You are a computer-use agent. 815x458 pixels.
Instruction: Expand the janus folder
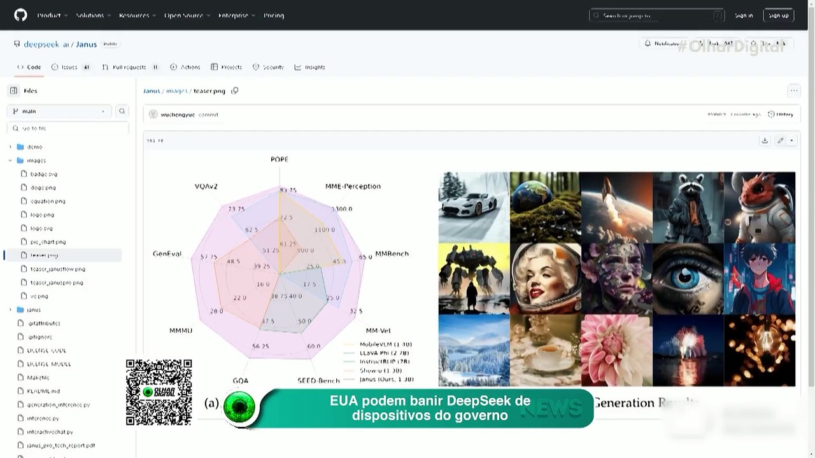(10, 310)
